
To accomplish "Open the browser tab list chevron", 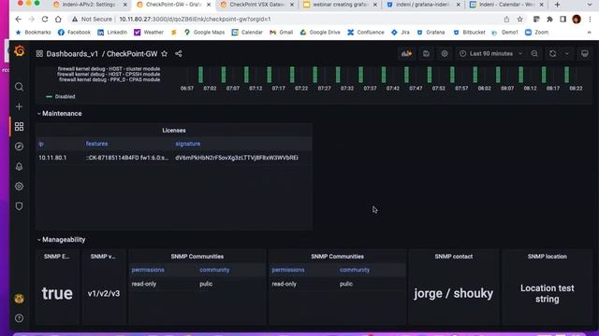I will tap(590, 5).
